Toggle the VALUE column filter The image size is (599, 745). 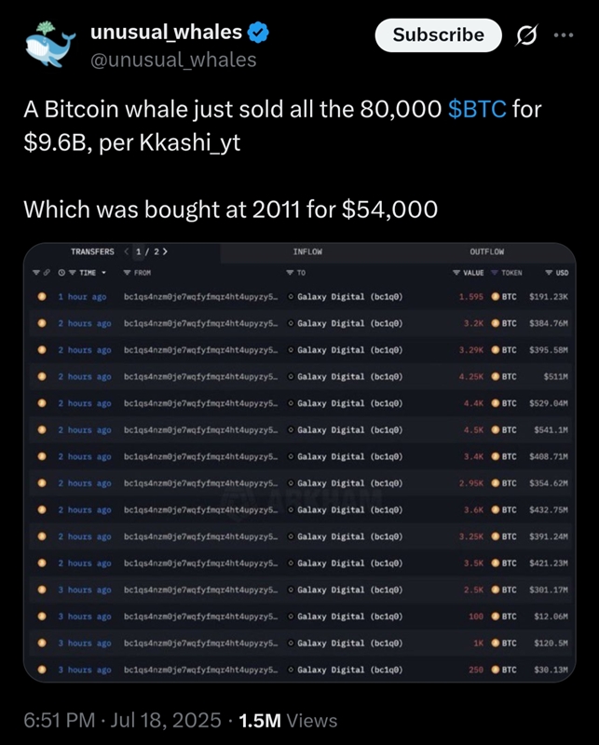click(456, 270)
